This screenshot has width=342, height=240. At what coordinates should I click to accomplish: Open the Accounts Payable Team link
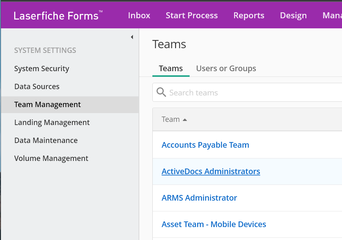(205, 145)
